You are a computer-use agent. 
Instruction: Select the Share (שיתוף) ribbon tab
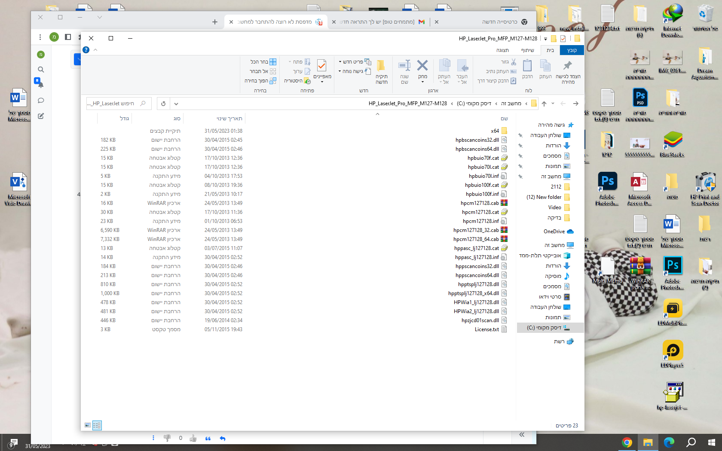tap(528, 50)
